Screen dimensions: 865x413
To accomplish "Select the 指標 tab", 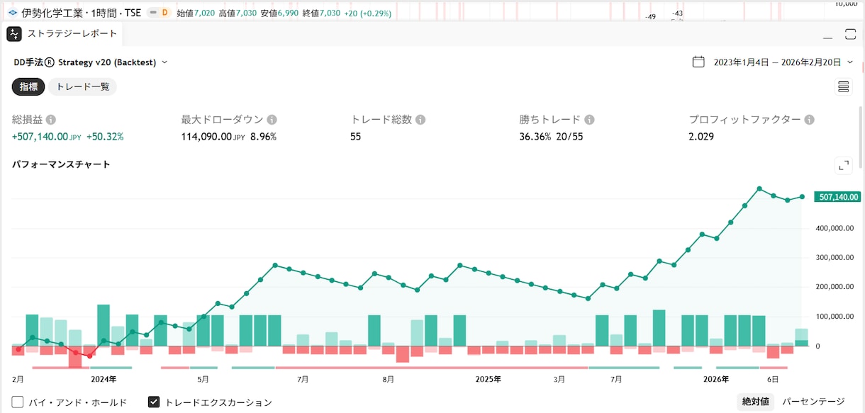I will point(28,86).
